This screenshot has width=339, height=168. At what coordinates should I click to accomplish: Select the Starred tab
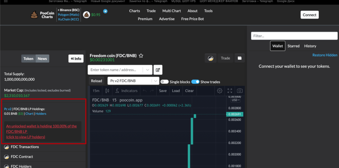[293, 46]
